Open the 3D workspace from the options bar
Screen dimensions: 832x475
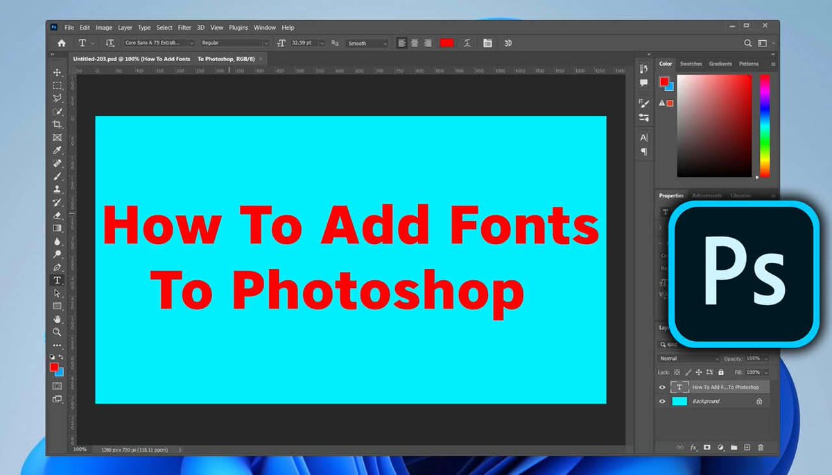pos(508,43)
